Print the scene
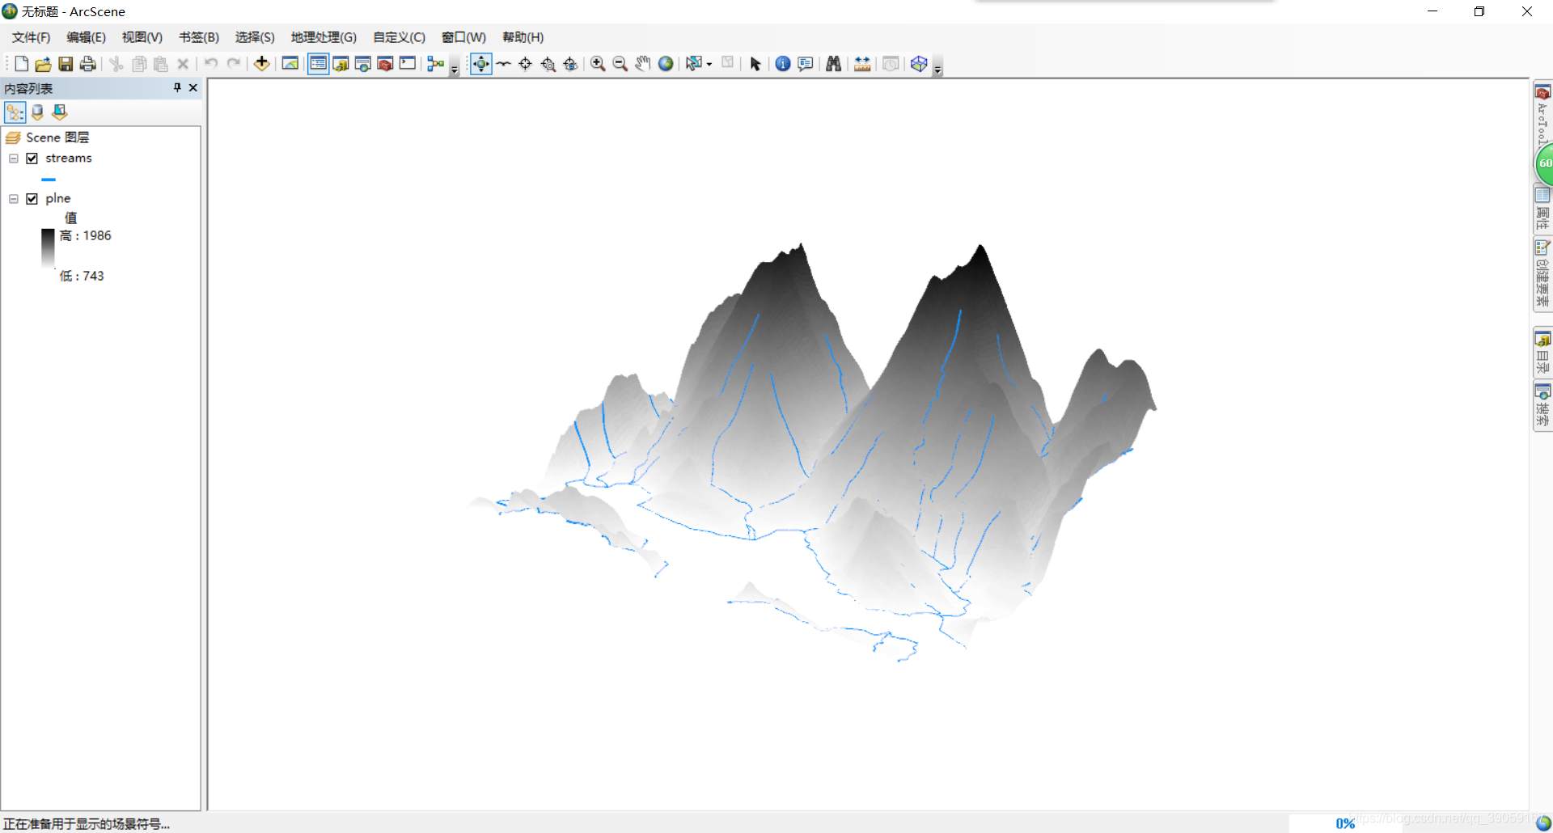Screen dimensions: 1553x833 [x=87, y=64]
